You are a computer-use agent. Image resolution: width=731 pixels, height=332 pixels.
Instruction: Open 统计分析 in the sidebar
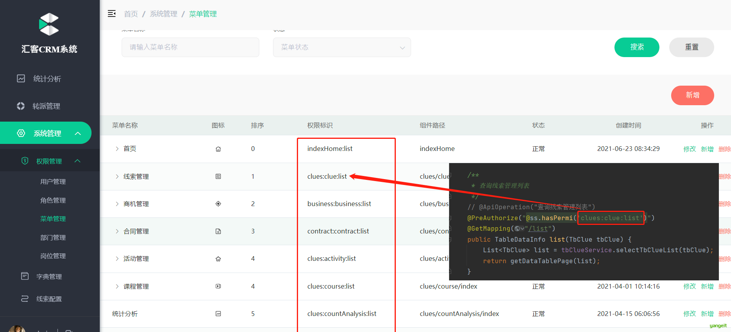(x=47, y=79)
